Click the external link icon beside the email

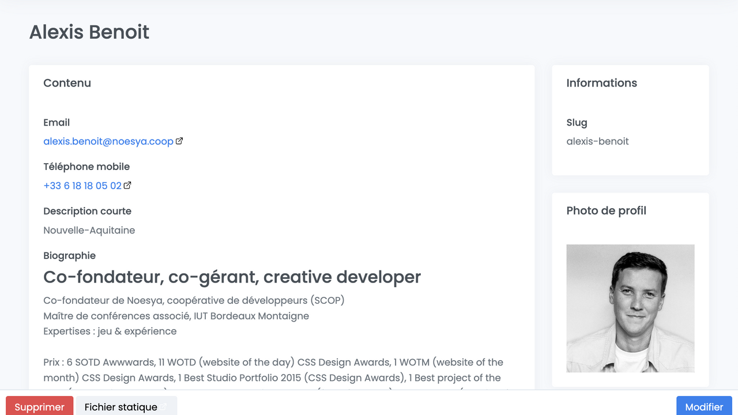pyautogui.click(x=179, y=141)
